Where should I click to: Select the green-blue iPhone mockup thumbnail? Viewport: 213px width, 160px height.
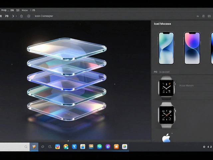click(x=166, y=48)
